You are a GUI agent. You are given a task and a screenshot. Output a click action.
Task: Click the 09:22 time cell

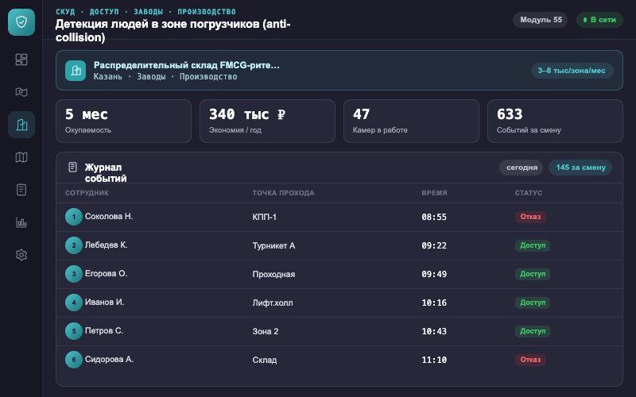[434, 245]
